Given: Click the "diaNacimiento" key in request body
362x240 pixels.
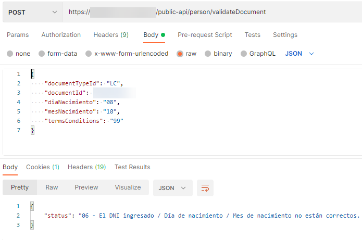Looking at the screenshot, I should tap(70, 102).
